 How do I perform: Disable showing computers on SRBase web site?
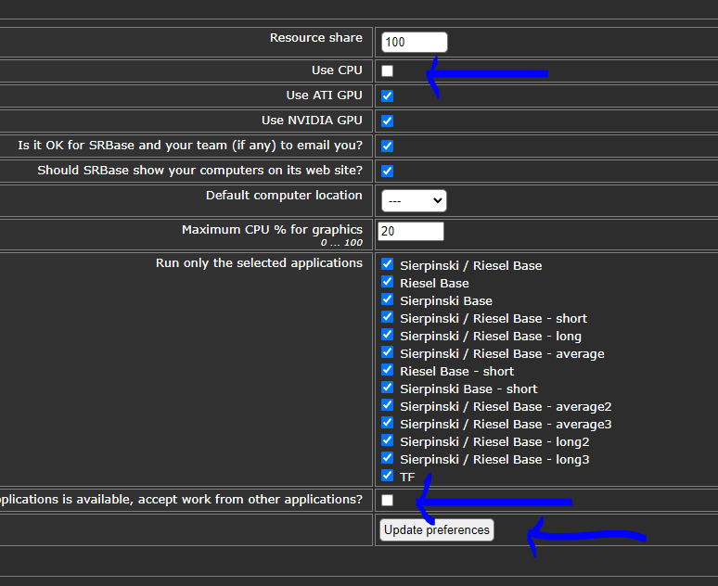point(387,171)
